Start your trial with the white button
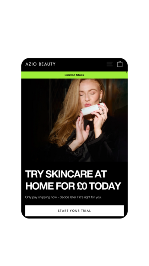Viewport: 149px width, 266px height. 74,211
